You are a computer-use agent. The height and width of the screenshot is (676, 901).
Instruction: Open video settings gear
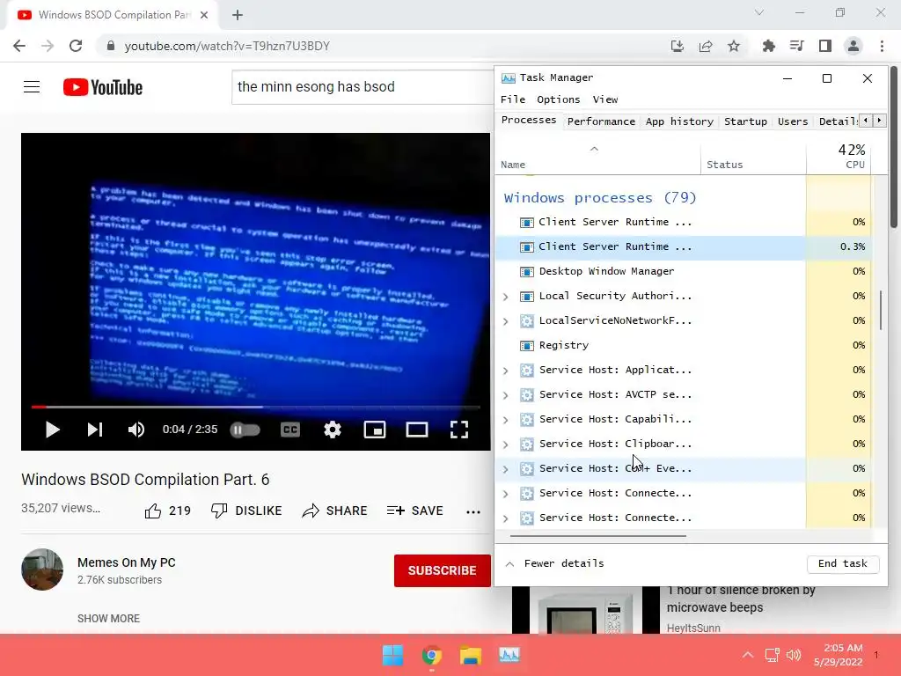click(333, 430)
